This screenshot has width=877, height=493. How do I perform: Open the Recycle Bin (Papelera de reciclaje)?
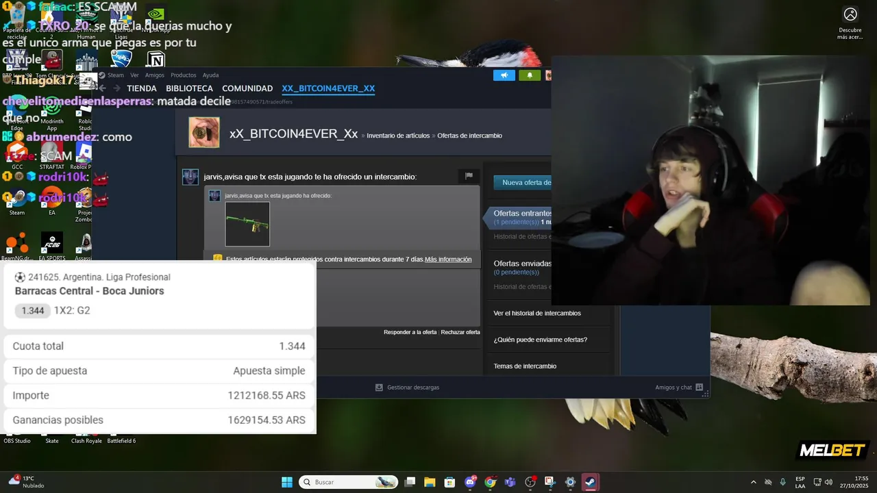tap(17, 21)
